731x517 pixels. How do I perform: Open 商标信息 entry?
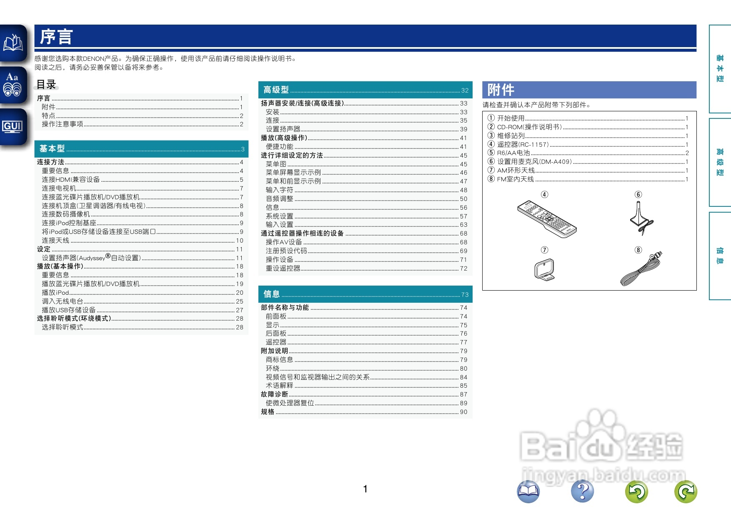point(366,360)
